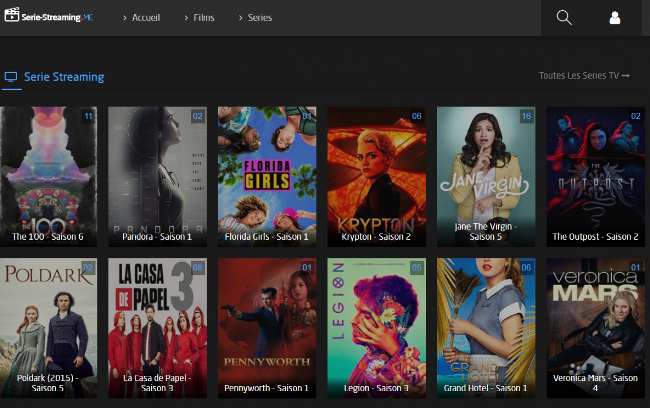Click episode badge 06 on Krypton
The width and height of the screenshot is (650, 408).
[417, 116]
